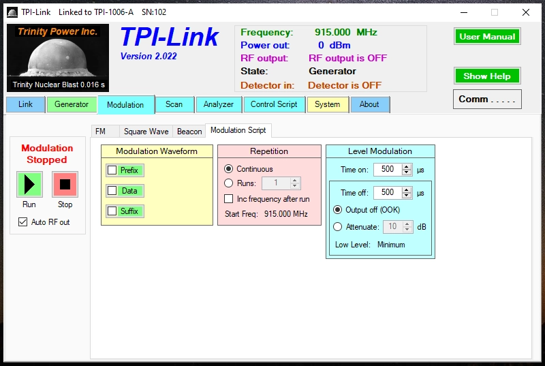Image resolution: width=545 pixels, height=366 pixels.
Task: Switch to the Square Wave sub-tab
Action: (146, 132)
